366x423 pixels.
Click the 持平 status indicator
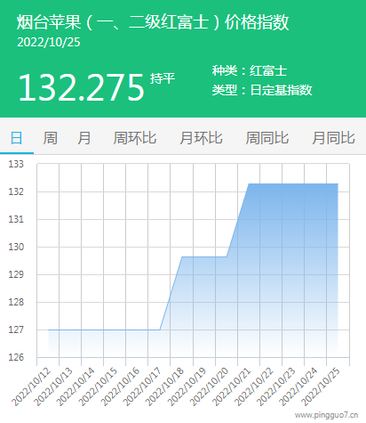pyautogui.click(x=163, y=78)
